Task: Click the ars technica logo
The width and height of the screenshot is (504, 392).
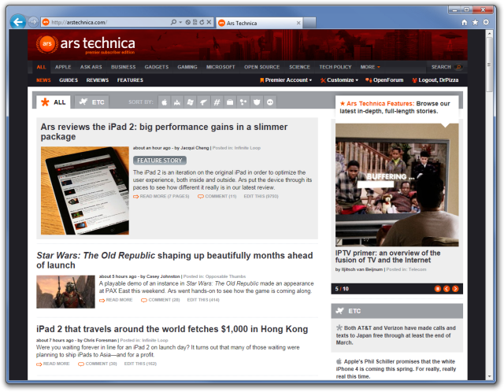Action: tap(86, 44)
